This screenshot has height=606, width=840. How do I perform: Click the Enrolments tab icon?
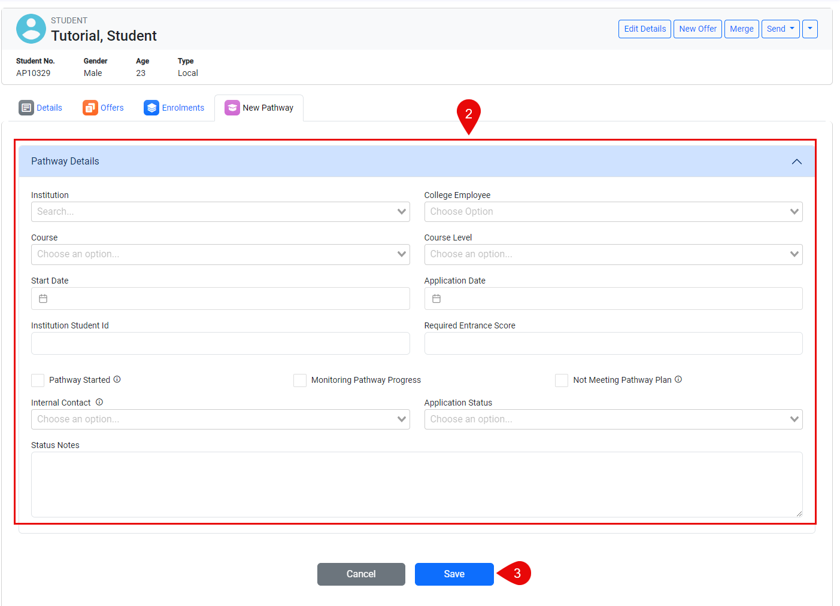point(151,108)
